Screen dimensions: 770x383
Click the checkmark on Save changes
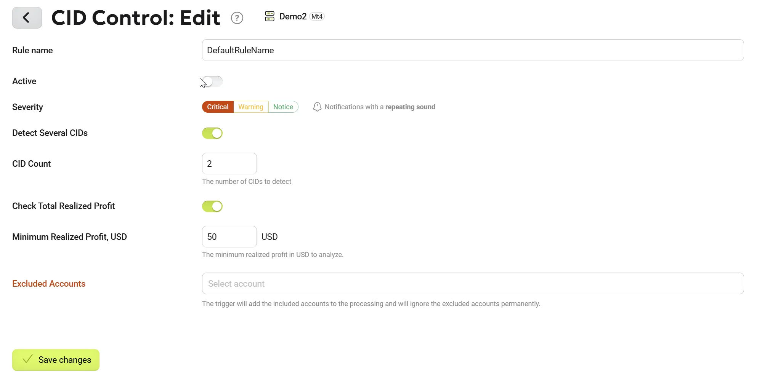[x=27, y=359]
